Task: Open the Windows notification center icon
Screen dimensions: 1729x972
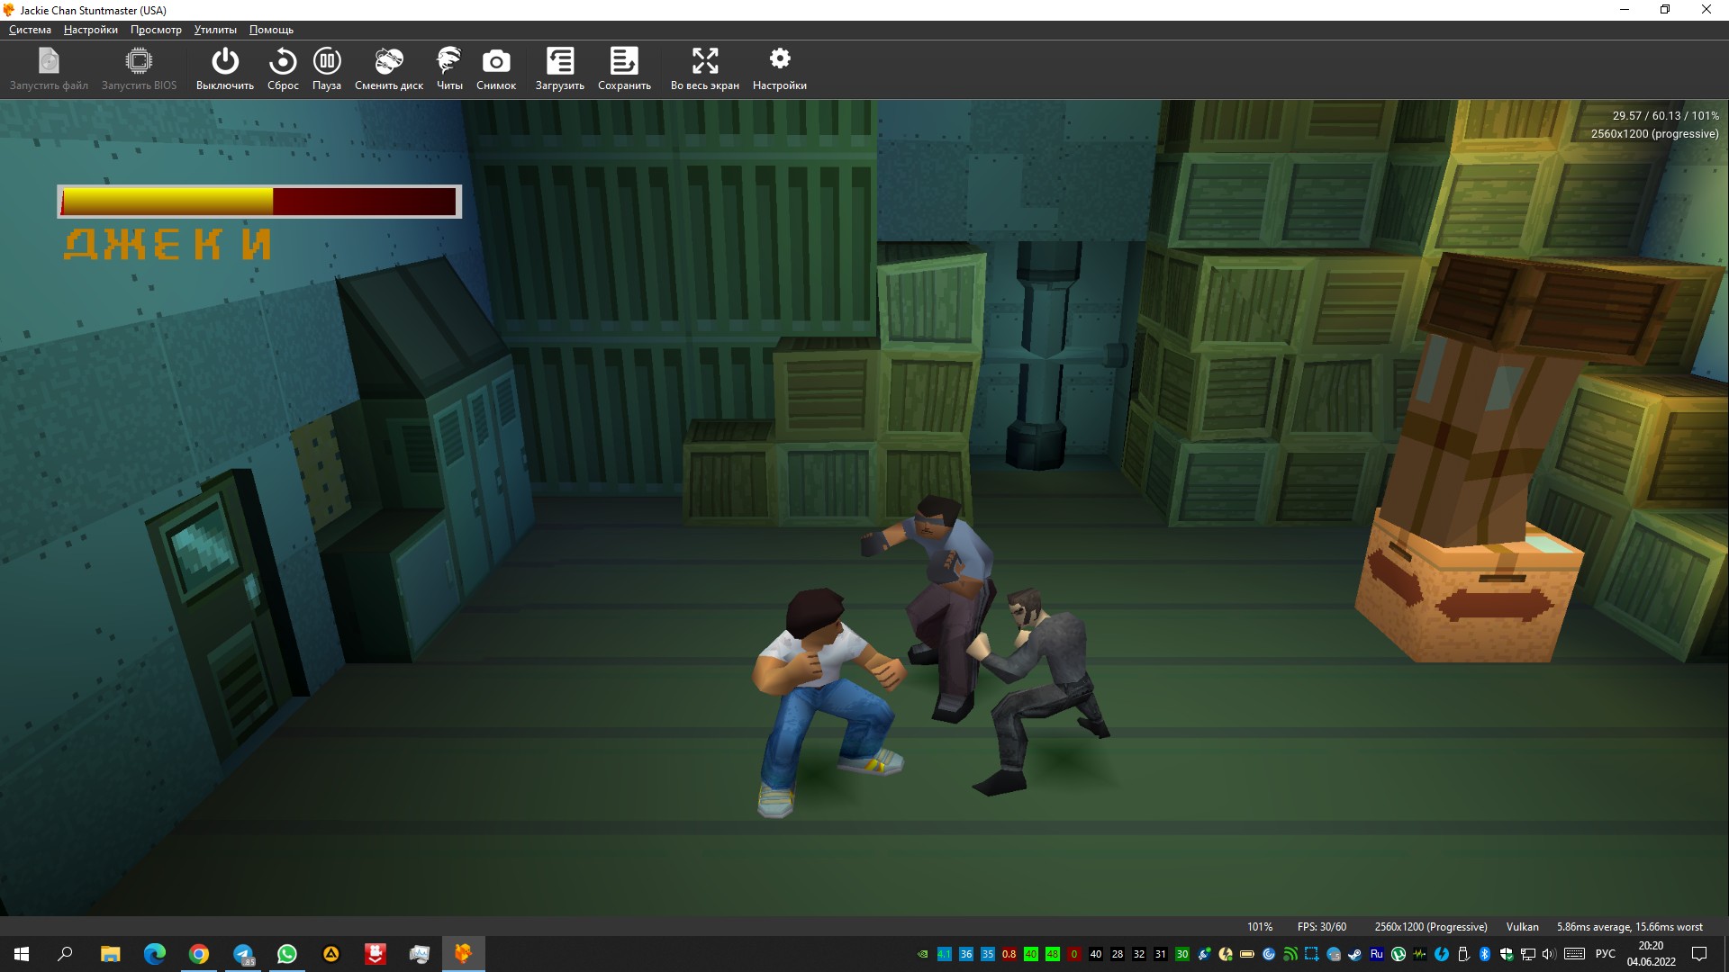Action: 1699,954
